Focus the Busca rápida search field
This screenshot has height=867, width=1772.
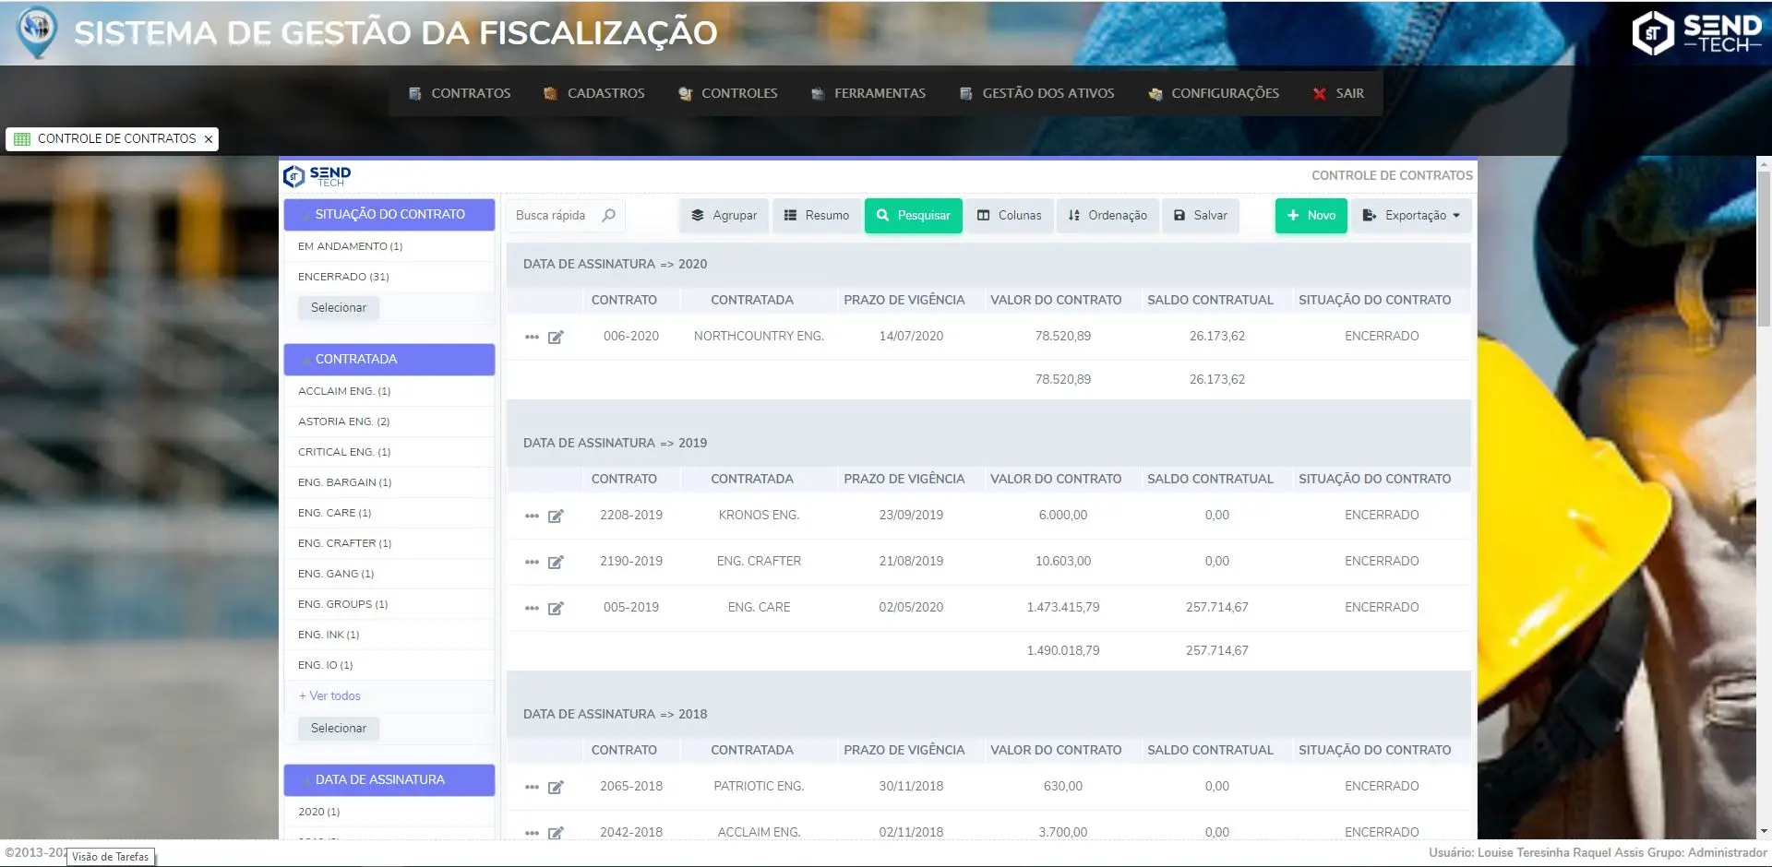click(554, 216)
